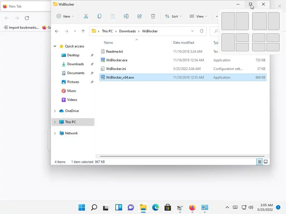Open Desktop in Quick access

point(73,55)
